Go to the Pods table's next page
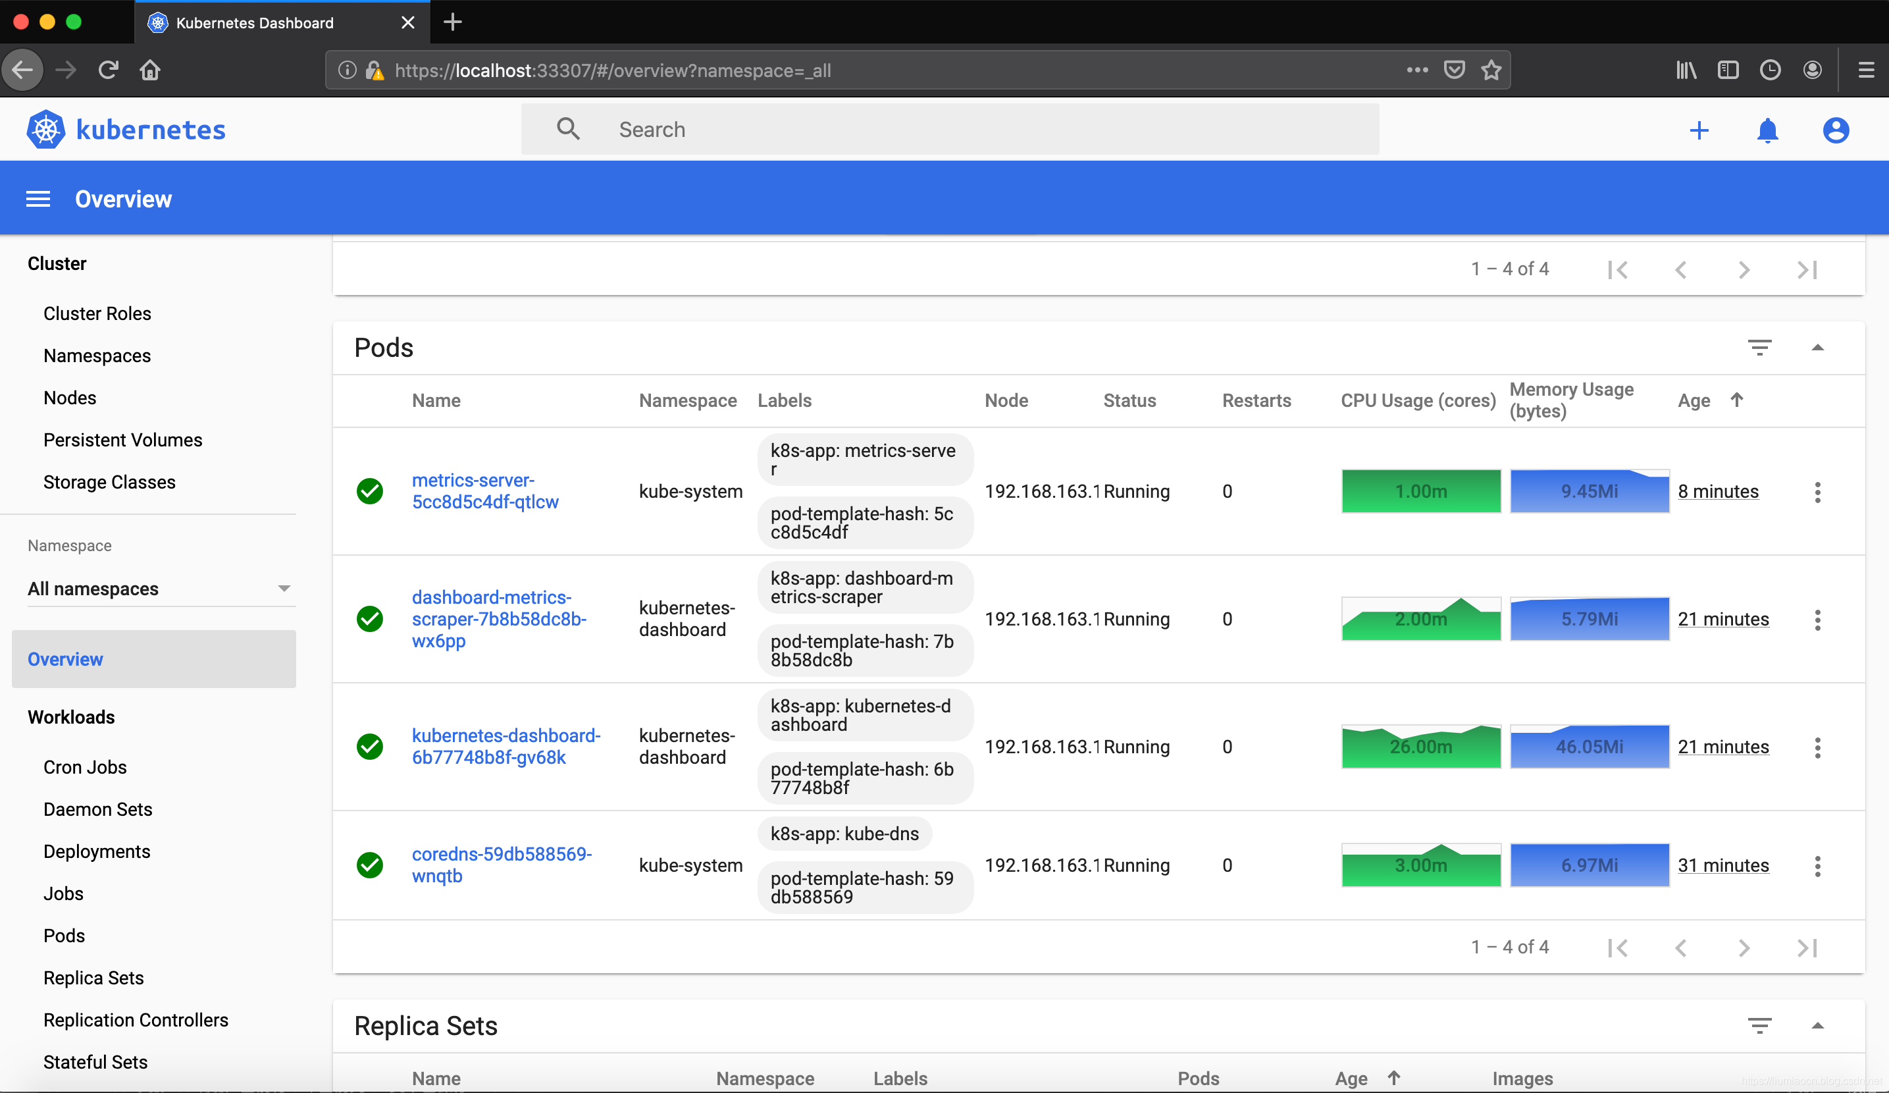 (1744, 947)
